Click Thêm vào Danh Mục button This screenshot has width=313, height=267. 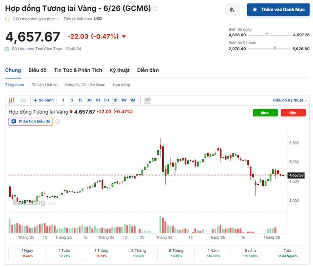point(278,9)
